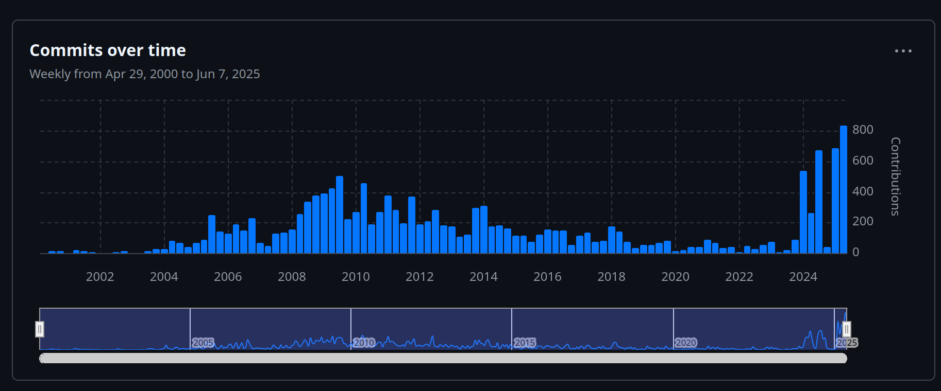Click the 2024 x-axis label
The image size is (941, 391).
pos(803,277)
